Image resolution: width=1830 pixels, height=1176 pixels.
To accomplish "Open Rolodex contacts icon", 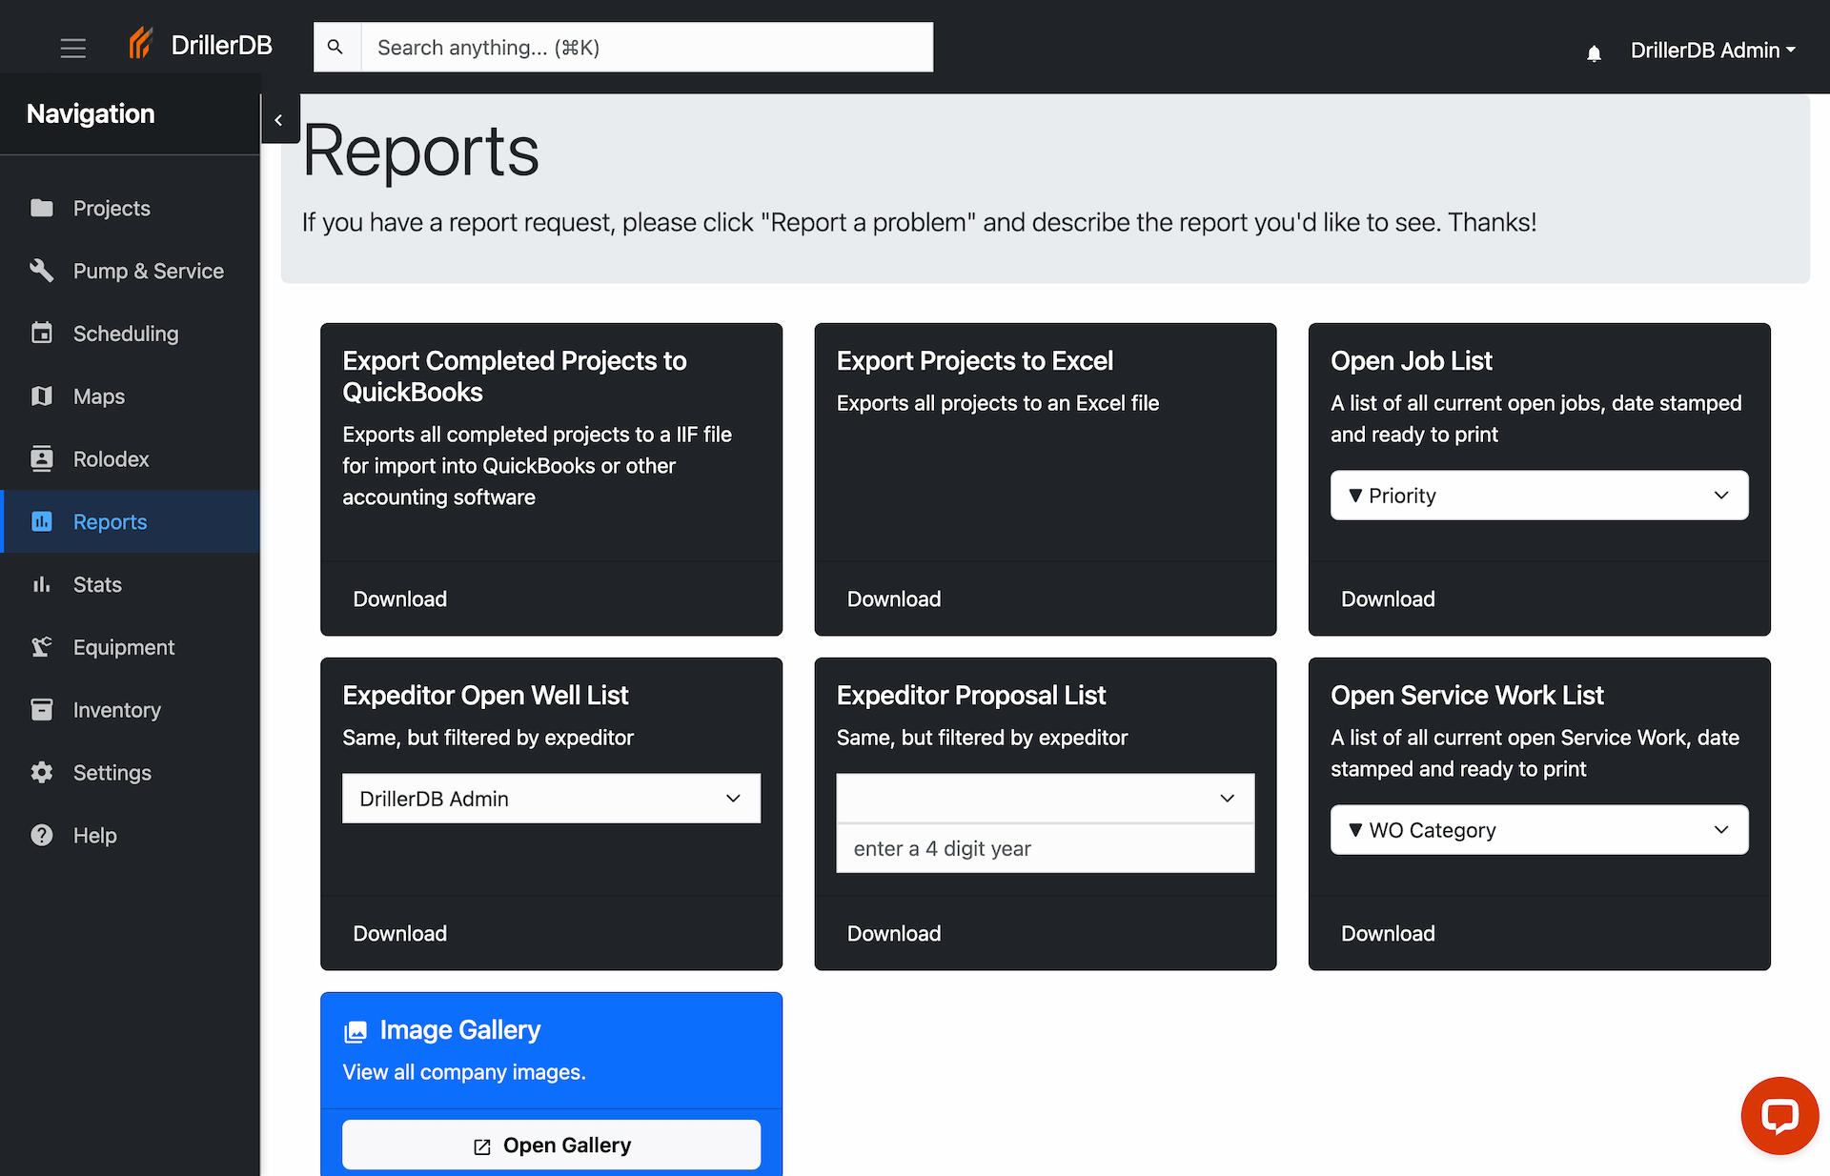I will tap(43, 458).
